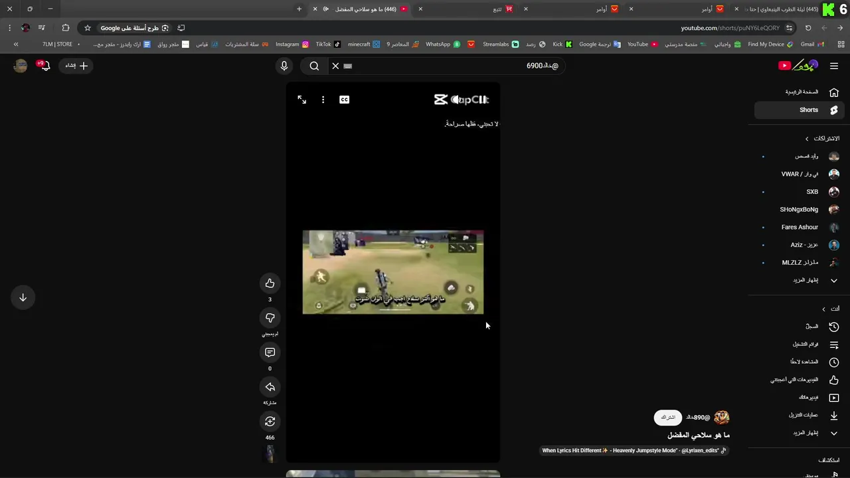Open Your videos (فيديوهاتك) in sidebar

pyautogui.click(x=799, y=398)
